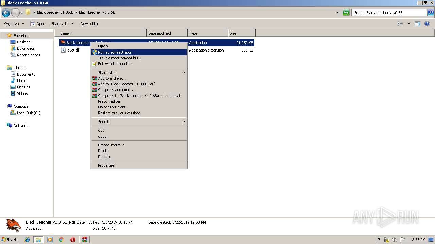Open the Help question mark icon
This screenshot has height=244, width=435.
[428, 24]
